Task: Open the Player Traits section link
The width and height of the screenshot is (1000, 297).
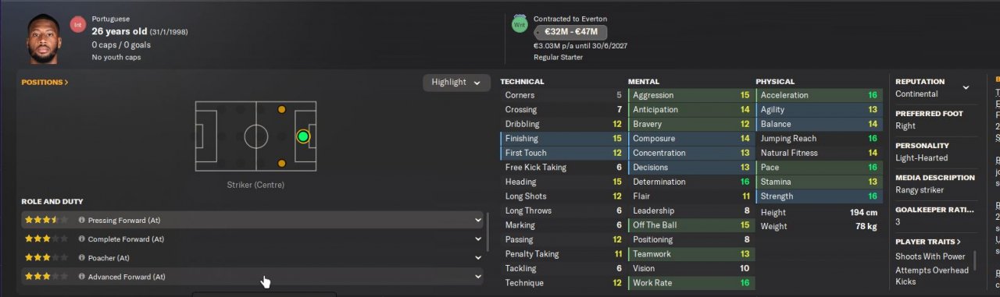Action: tap(928, 242)
